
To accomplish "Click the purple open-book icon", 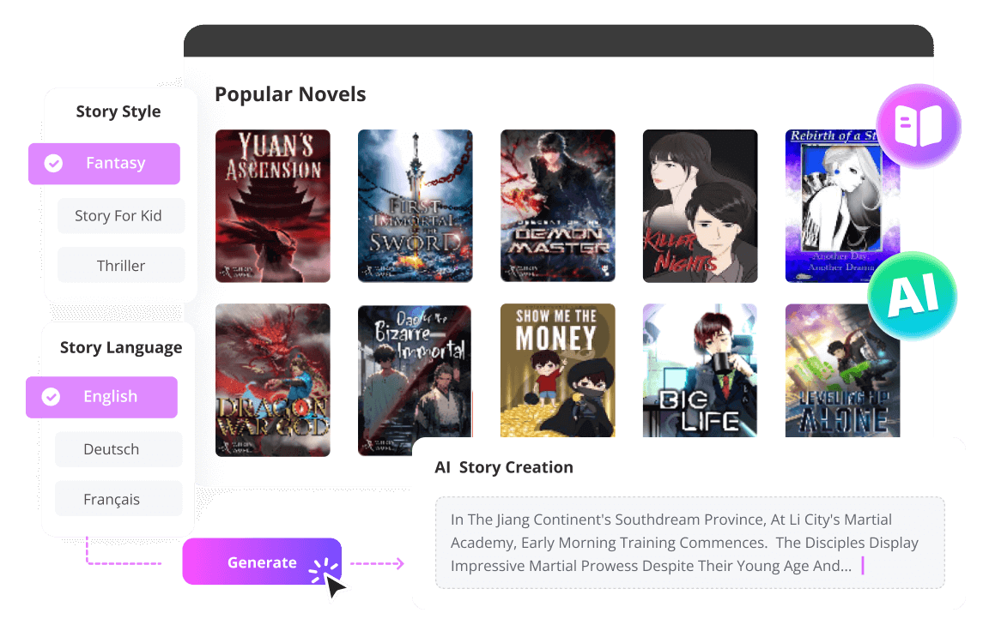I will (919, 125).
